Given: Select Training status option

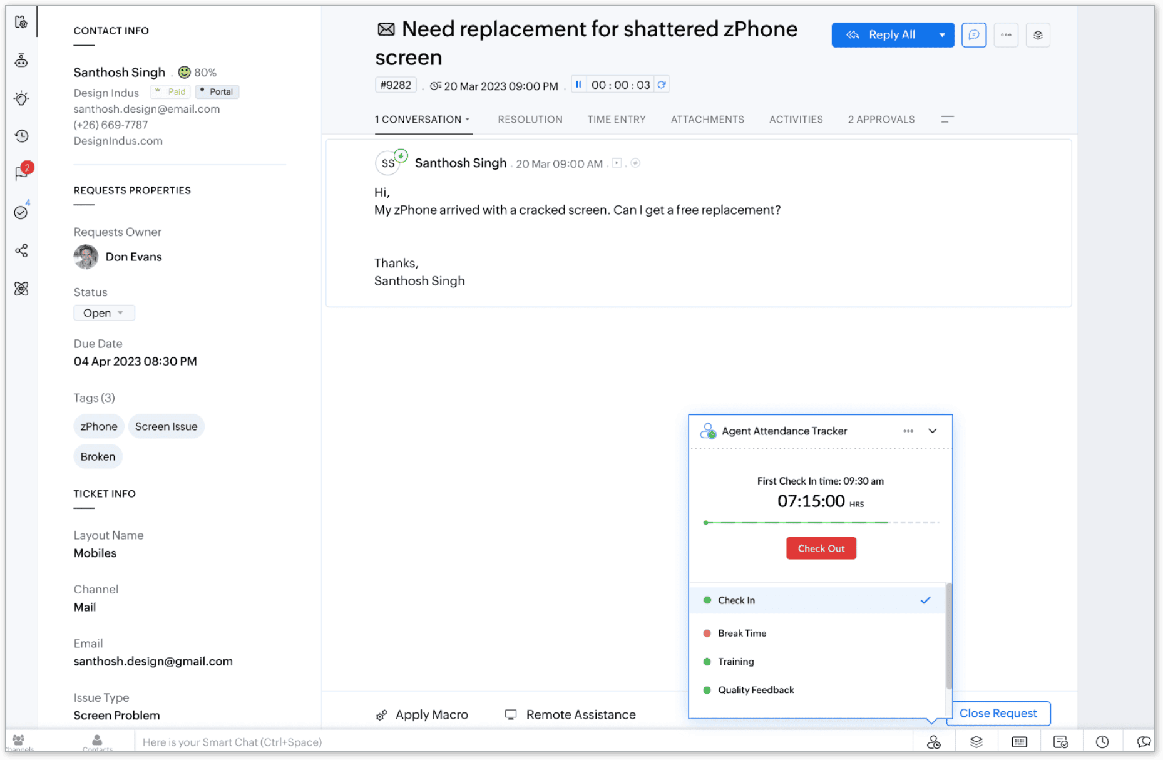Looking at the screenshot, I should [817, 661].
